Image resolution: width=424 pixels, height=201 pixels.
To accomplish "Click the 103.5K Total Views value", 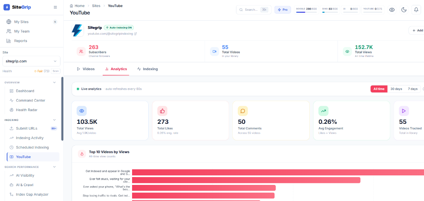I will click(x=87, y=122).
